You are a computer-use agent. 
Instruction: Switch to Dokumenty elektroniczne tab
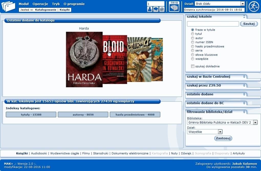[130, 153]
